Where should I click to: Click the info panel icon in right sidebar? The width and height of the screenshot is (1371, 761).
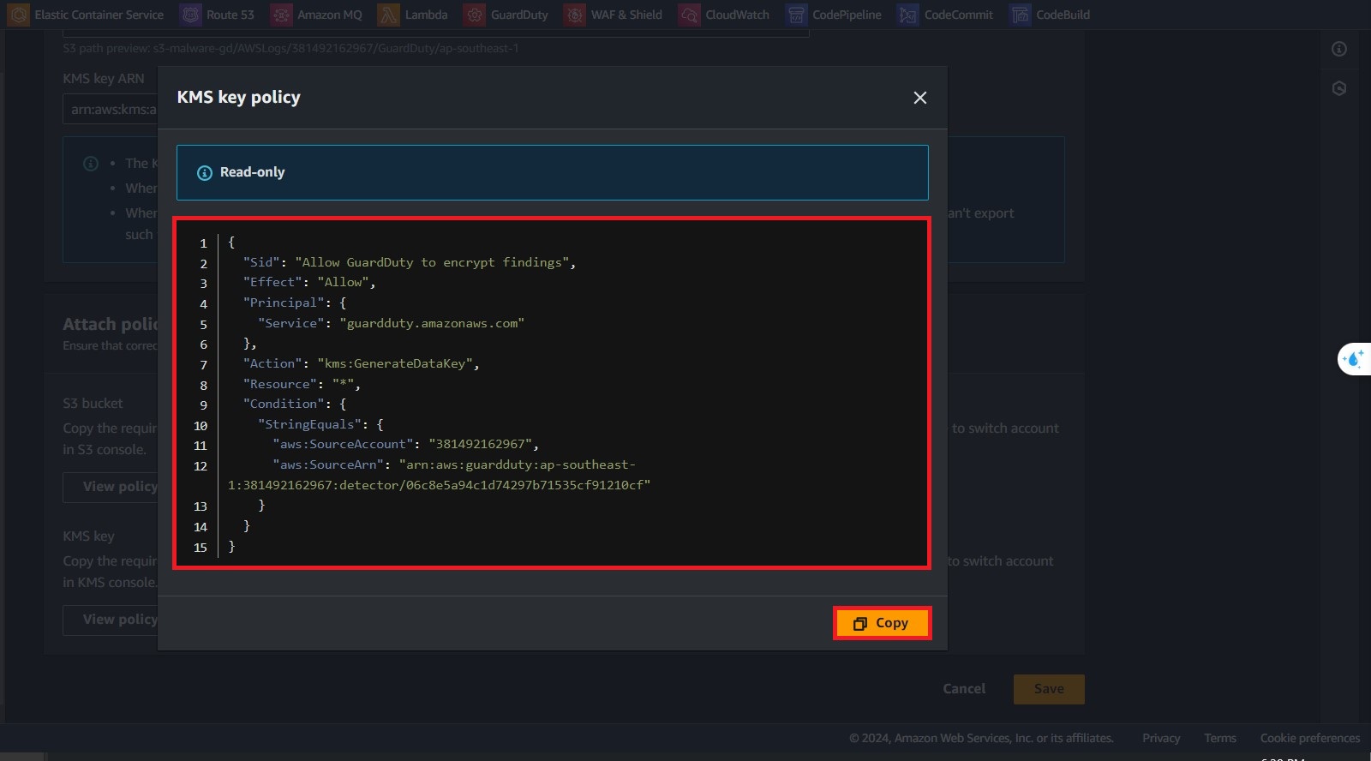(1339, 49)
